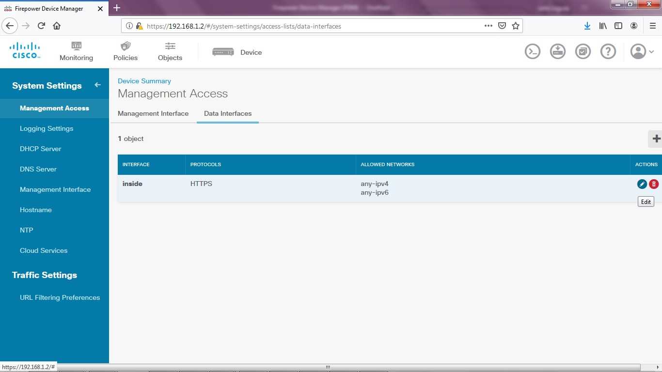The height and width of the screenshot is (372, 662).
Task: Switch to the Data Interfaces tab
Action: [228, 113]
